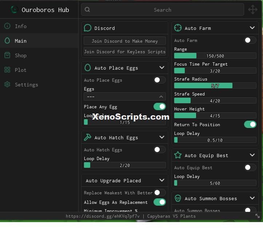The height and width of the screenshot is (233, 263).
Task: Click the Focus Time Per Target slider
Action: [215, 71]
